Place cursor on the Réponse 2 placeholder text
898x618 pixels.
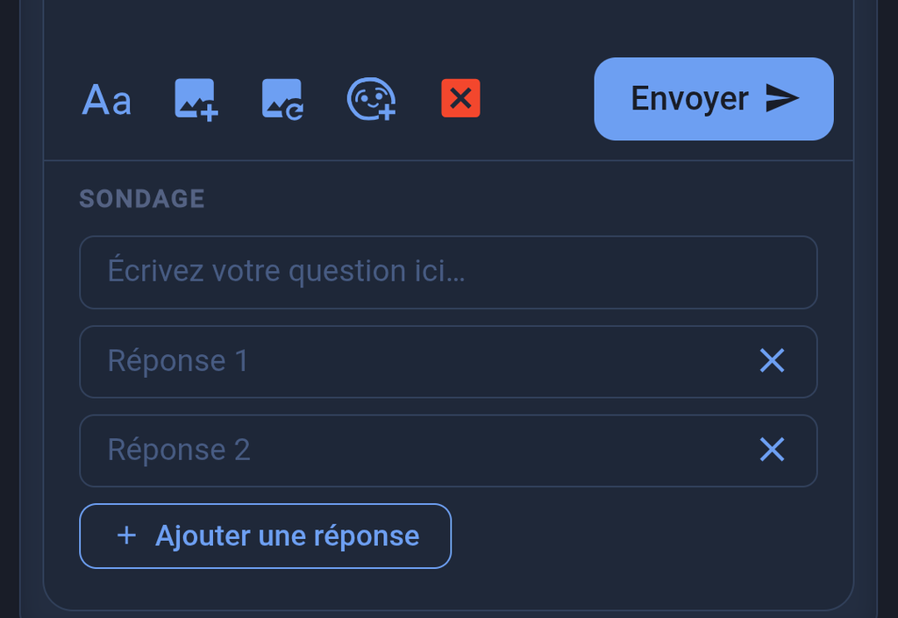179,450
